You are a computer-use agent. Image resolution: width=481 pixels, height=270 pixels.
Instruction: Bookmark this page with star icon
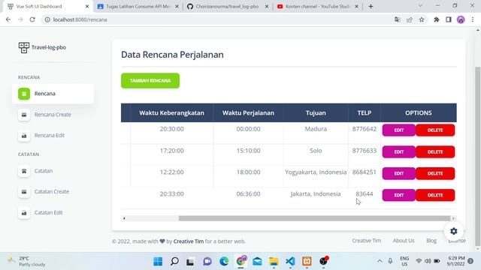tap(422, 19)
